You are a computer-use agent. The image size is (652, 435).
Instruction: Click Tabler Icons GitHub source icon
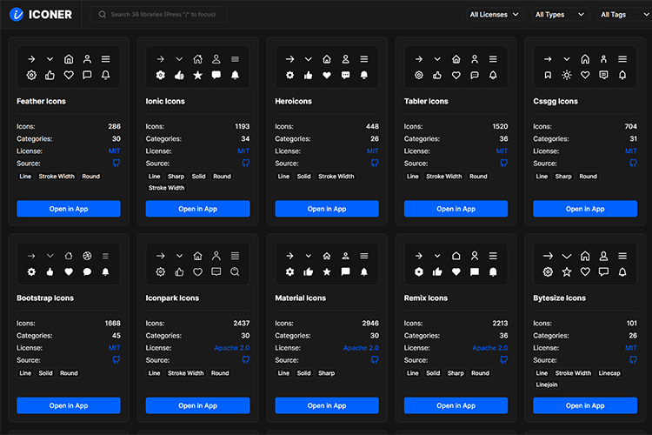504,164
